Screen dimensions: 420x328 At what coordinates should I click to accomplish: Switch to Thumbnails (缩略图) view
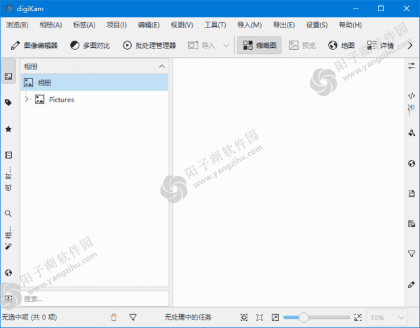259,45
